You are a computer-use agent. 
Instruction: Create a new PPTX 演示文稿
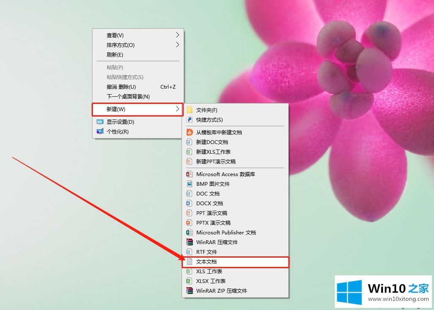(235, 223)
